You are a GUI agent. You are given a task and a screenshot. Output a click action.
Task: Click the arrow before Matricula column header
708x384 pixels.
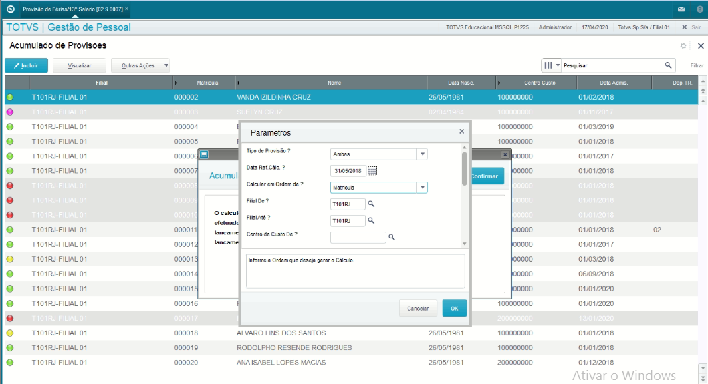[x=176, y=83]
